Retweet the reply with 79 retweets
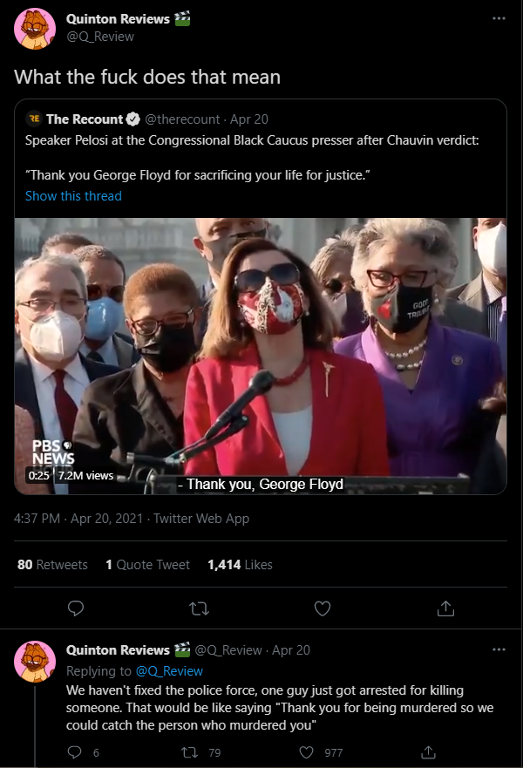The image size is (523, 768). coord(188,752)
